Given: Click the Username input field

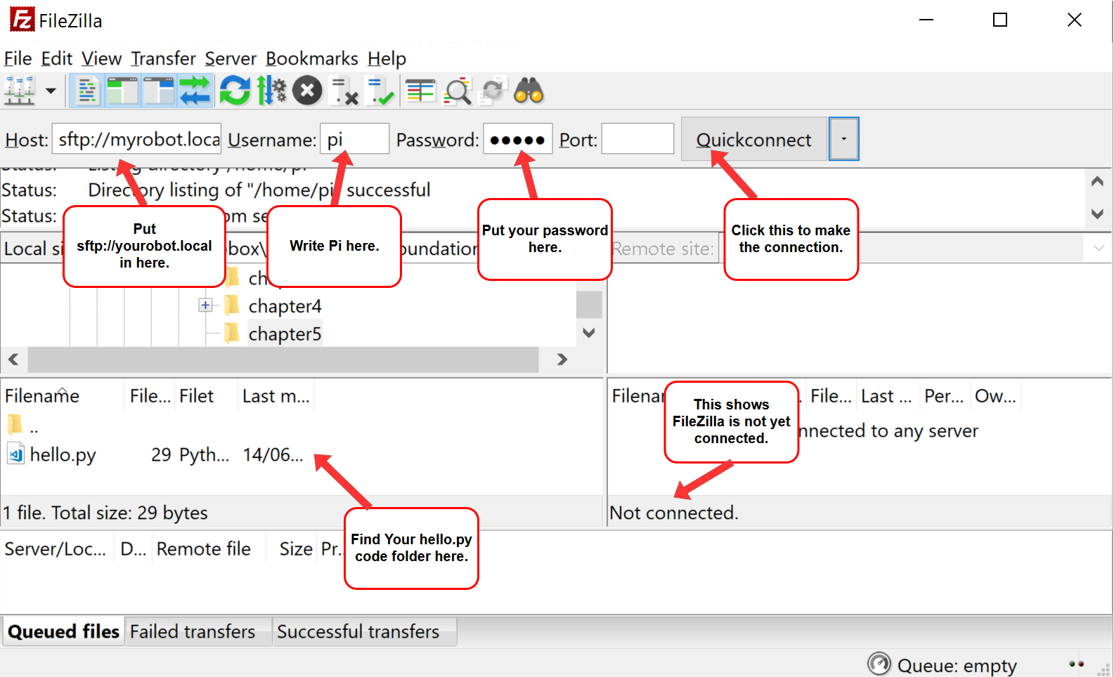Looking at the screenshot, I should pyautogui.click(x=354, y=139).
